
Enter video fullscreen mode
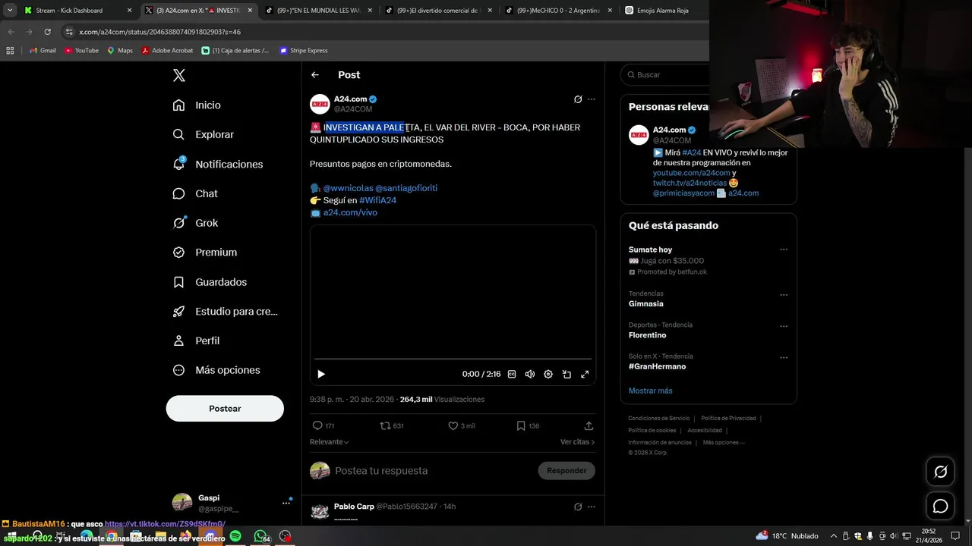tap(585, 374)
